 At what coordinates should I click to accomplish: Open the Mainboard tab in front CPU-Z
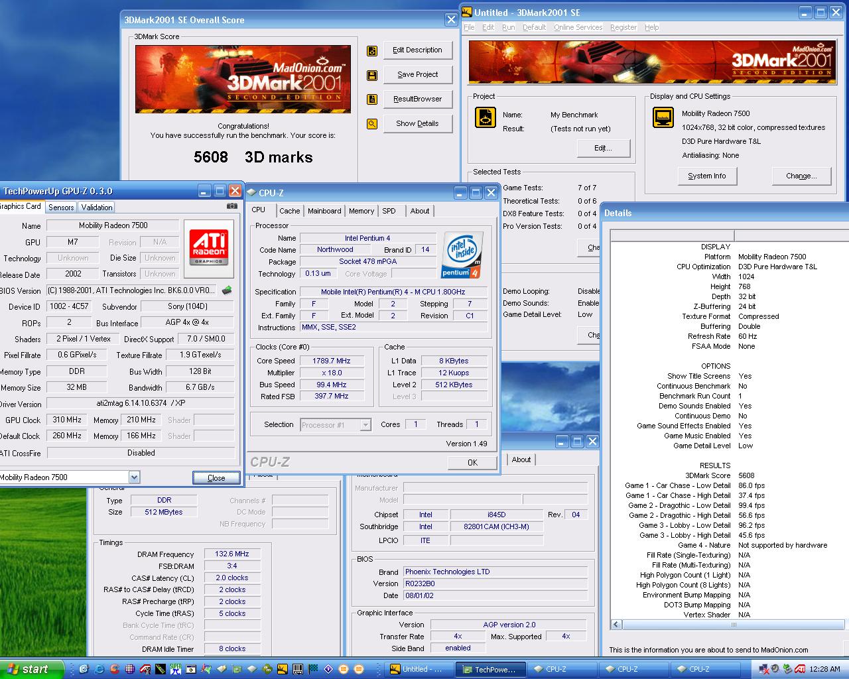(x=324, y=211)
